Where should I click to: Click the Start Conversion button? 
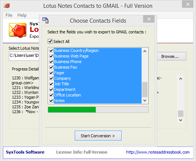pos(98,136)
